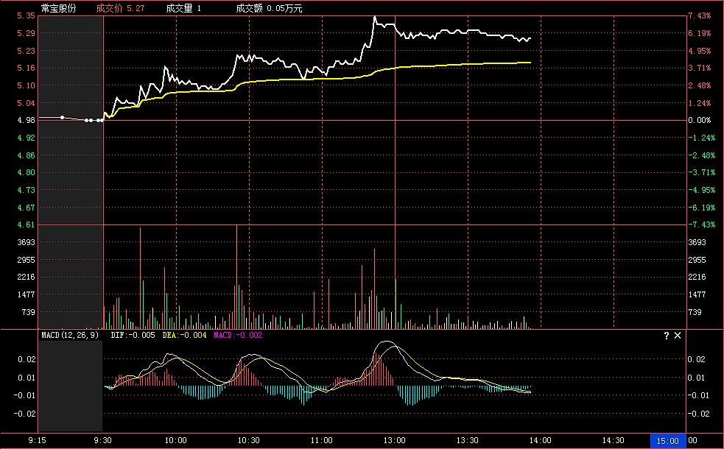
Task: Click the question mark help icon
Action: click(x=667, y=336)
